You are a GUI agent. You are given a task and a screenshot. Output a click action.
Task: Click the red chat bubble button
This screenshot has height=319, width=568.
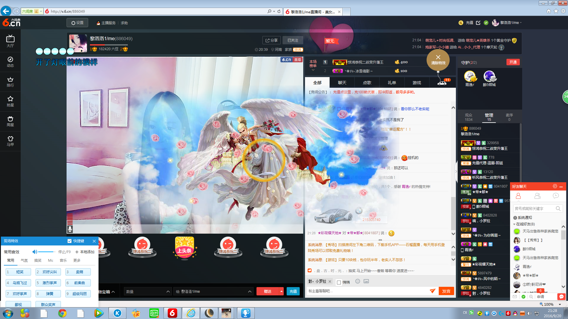[x=561, y=296]
